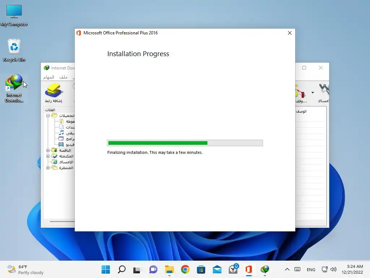Switch to IDM taskbar icon
370x278 pixels.
[x=265, y=269]
